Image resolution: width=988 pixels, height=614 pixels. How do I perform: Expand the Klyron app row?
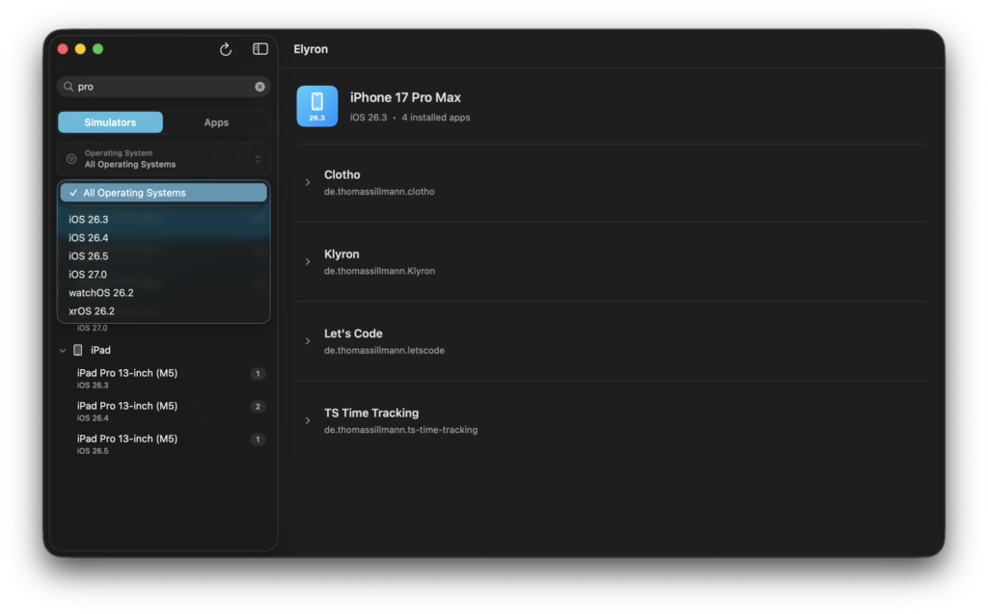point(308,262)
